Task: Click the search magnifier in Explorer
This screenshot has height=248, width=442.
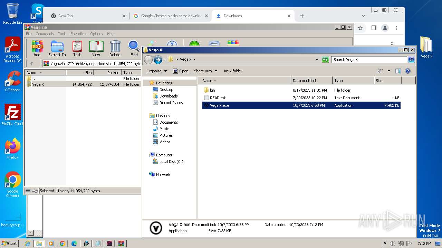Action: (x=411, y=60)
